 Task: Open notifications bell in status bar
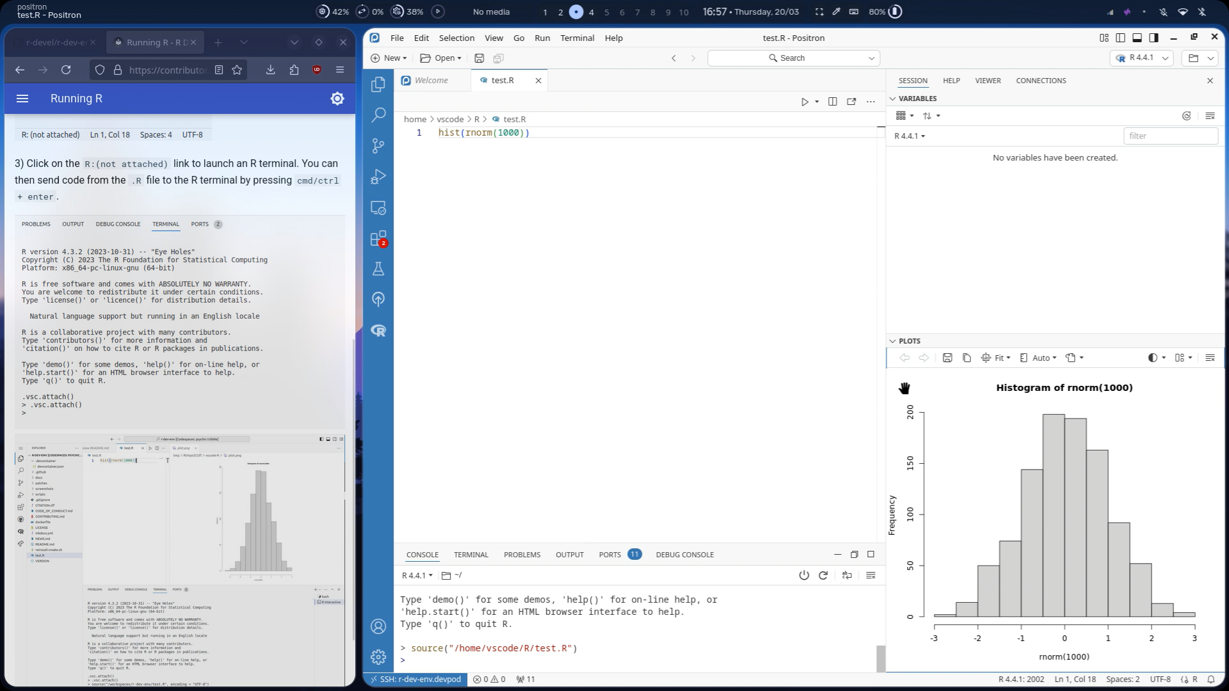tap(1211, 679)
